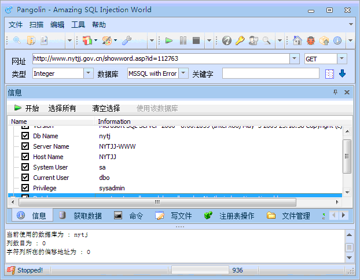Click the update package icon
Viewport: 360px width, 280px height.
click(x=324, y=40)
